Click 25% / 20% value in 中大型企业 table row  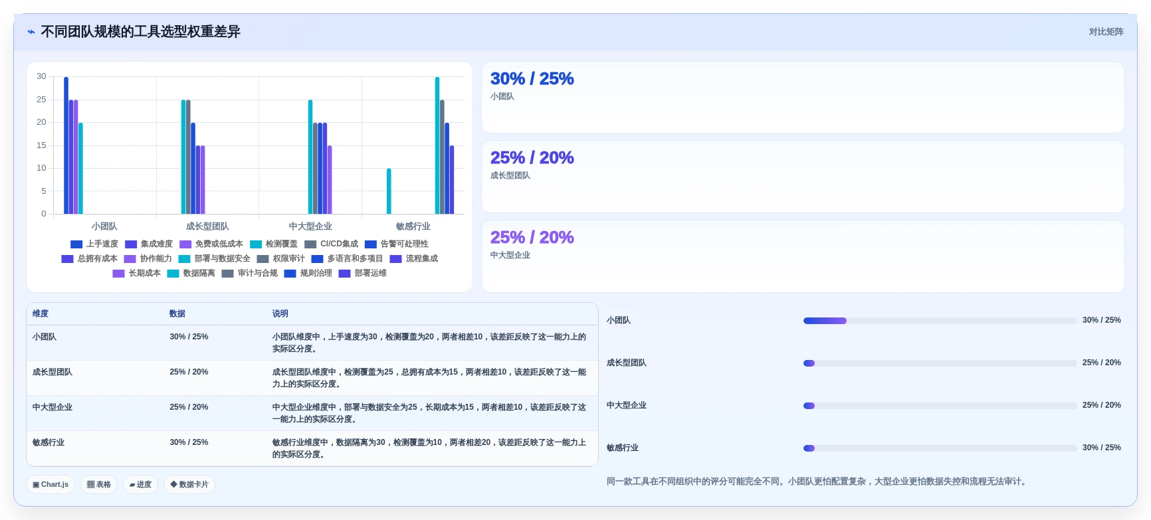189,408
